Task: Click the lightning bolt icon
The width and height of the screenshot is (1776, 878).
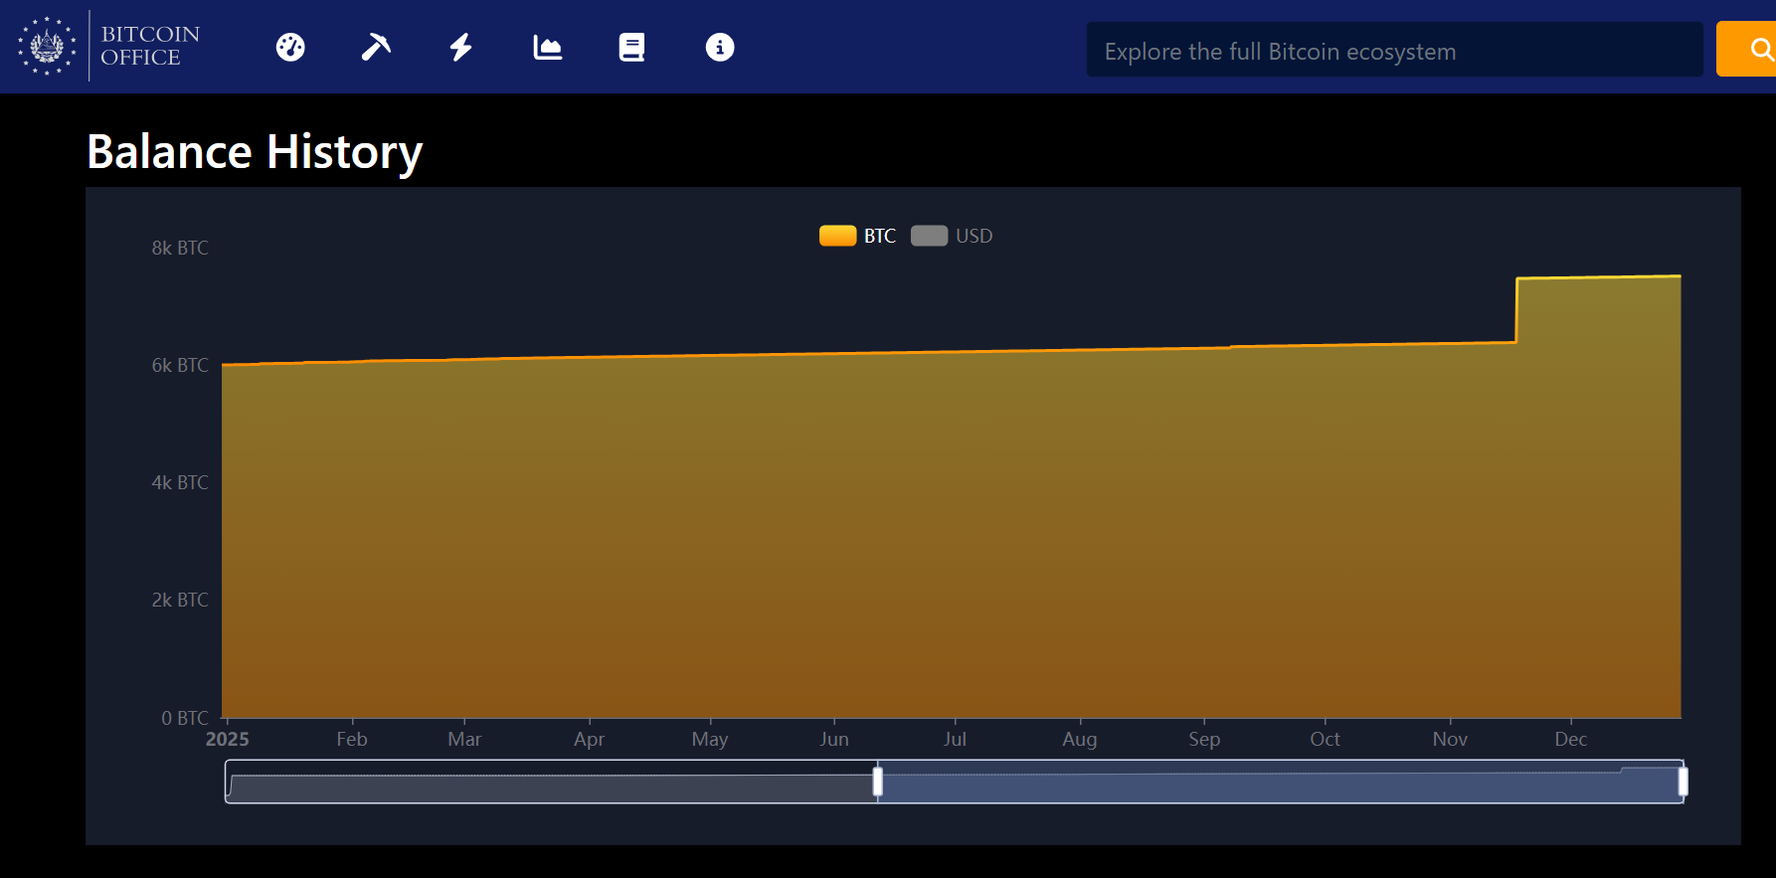Action: coord(460,47)
